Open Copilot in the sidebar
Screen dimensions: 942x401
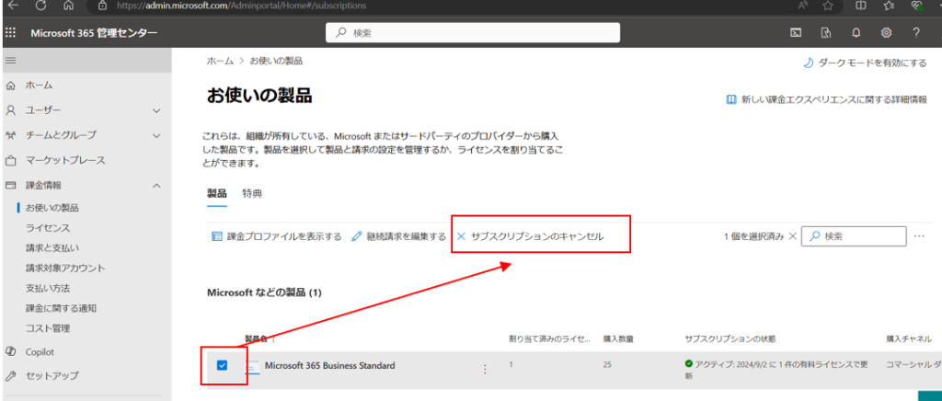40,352
